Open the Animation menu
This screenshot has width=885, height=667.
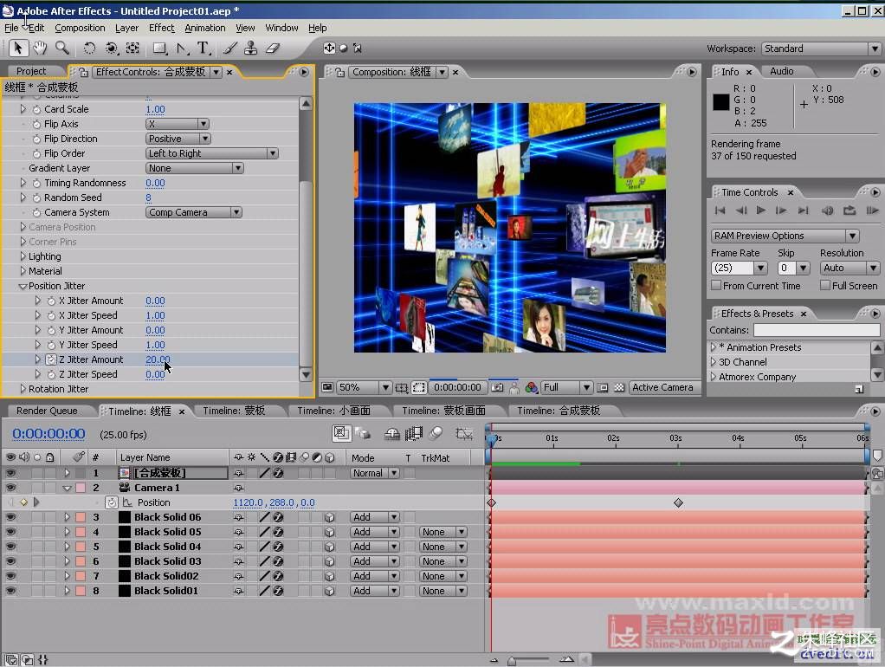tap(205, 28)
